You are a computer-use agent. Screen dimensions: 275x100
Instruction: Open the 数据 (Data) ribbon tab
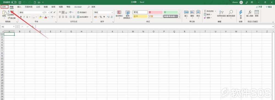pos(46,7)
